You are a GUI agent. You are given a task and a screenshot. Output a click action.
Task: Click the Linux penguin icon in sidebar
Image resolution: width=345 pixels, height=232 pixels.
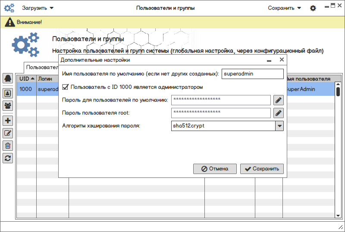(x=8, y=78)
